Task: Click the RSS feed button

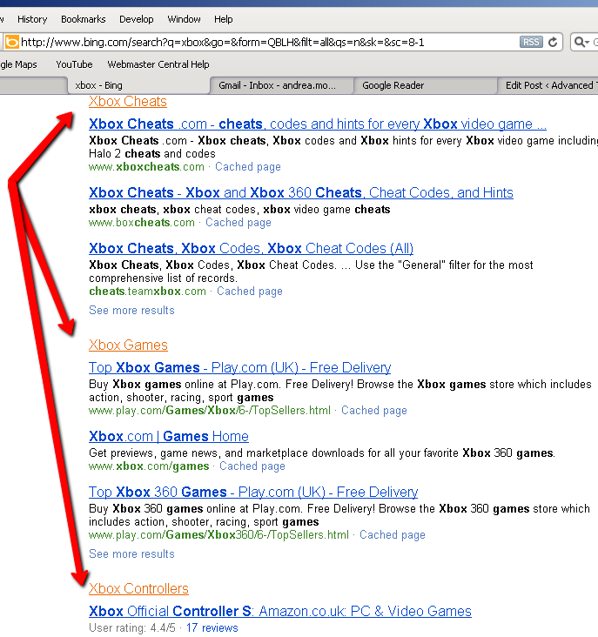Action: coord(530,42)
